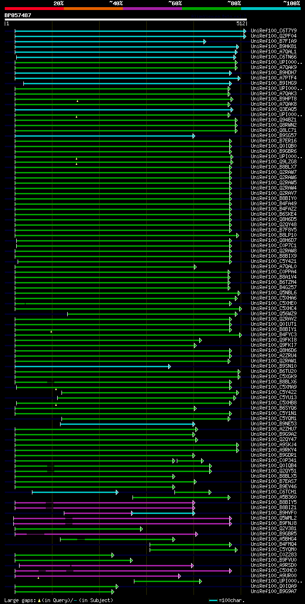Select the UniRef100_B8BLX7 label

click(x=274, y=167)
